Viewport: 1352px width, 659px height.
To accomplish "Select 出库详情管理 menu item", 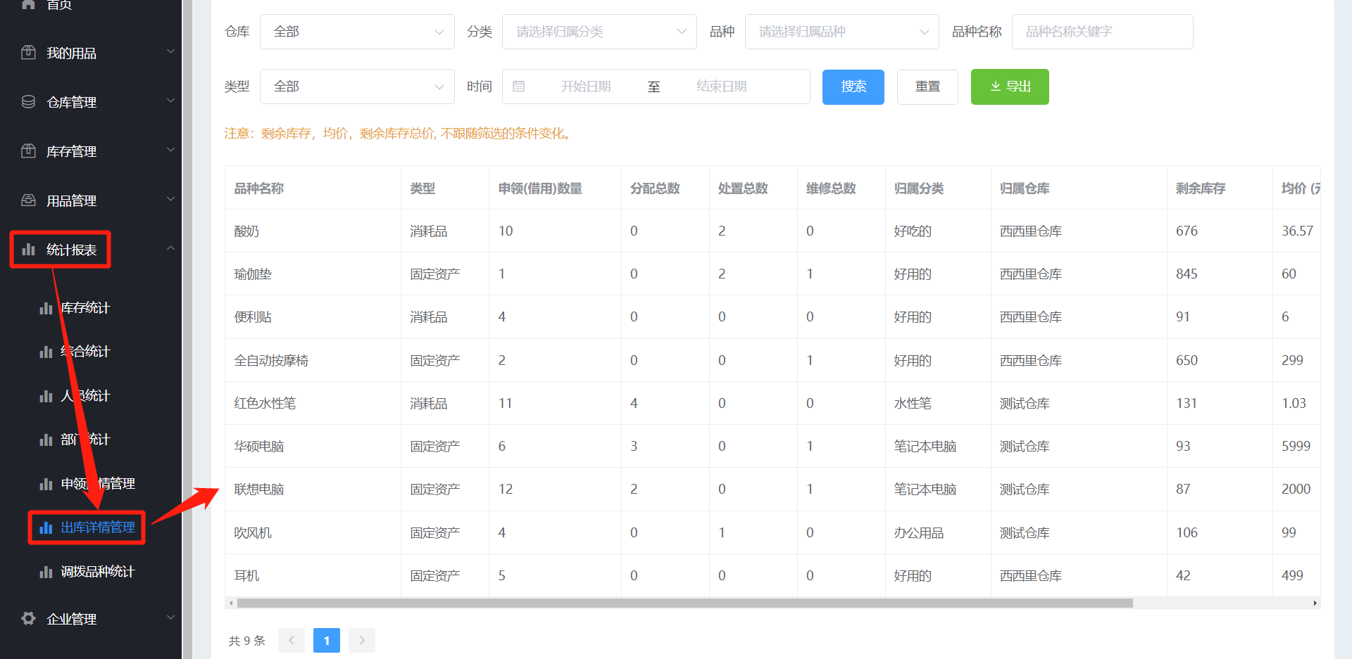I will click(98, 527).
